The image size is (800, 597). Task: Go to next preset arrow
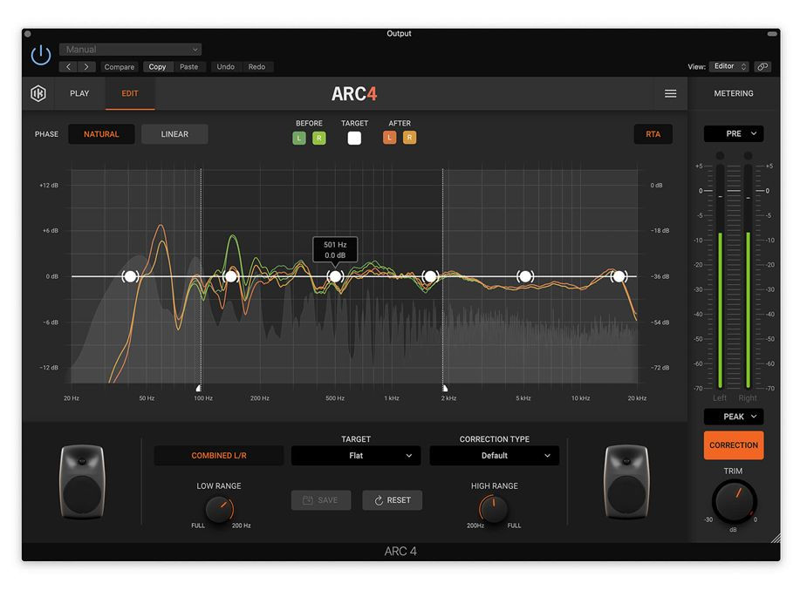click(86, 67)
